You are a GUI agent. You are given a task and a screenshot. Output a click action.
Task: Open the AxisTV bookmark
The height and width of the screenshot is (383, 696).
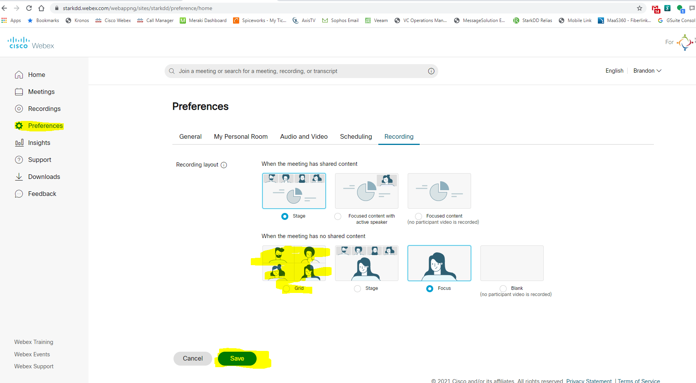(x=304, y=20)
